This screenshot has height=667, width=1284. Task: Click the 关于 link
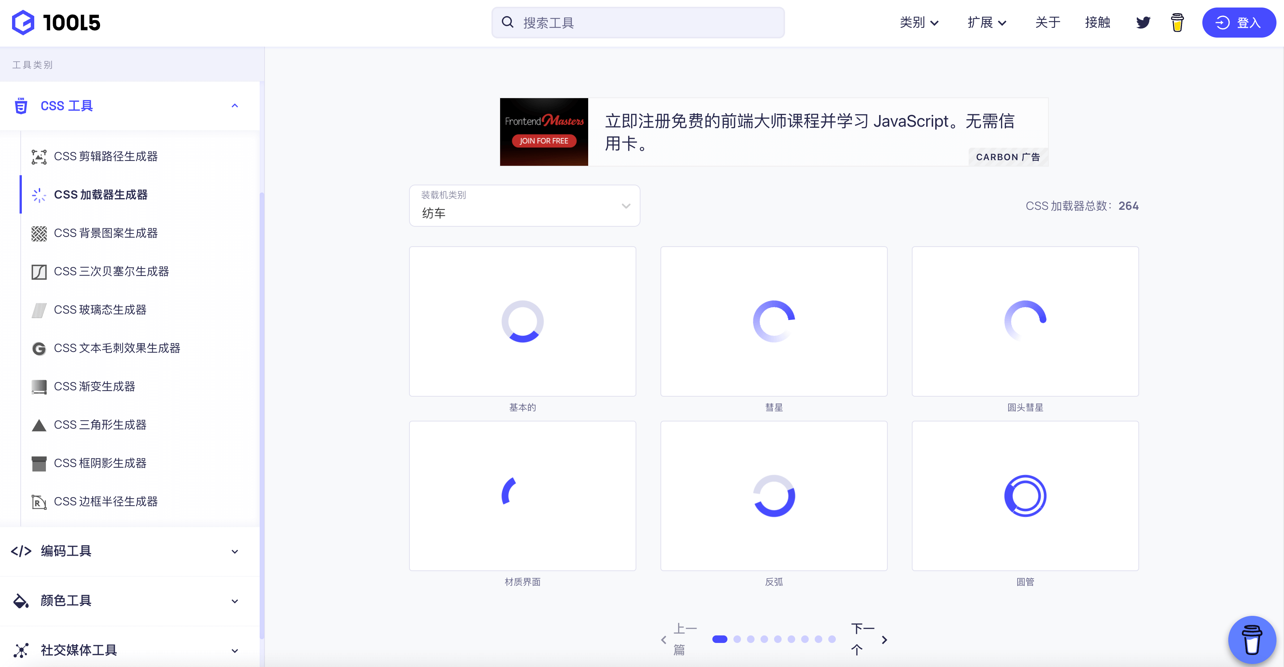[x=1047, y=23]
